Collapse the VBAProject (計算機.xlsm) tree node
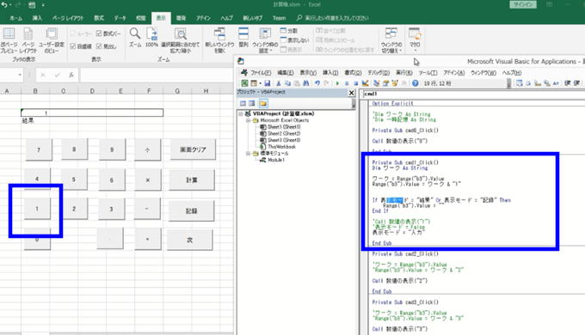 241,113
